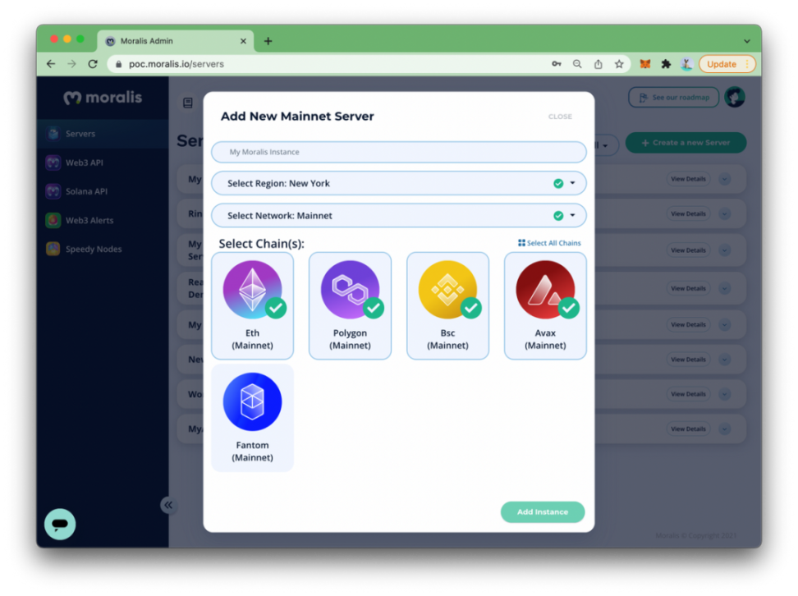Expand the first server row chevron
798x596 pixels.
725,179
